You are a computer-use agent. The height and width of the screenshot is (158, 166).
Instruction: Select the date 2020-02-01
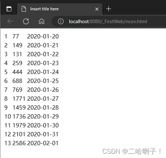click(43, 143)
